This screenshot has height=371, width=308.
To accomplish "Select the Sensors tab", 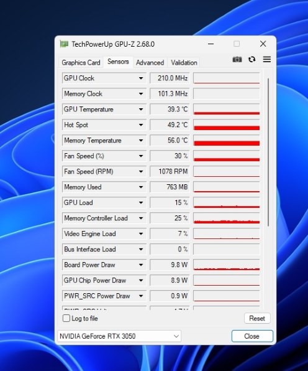I will tap(118, 62).
